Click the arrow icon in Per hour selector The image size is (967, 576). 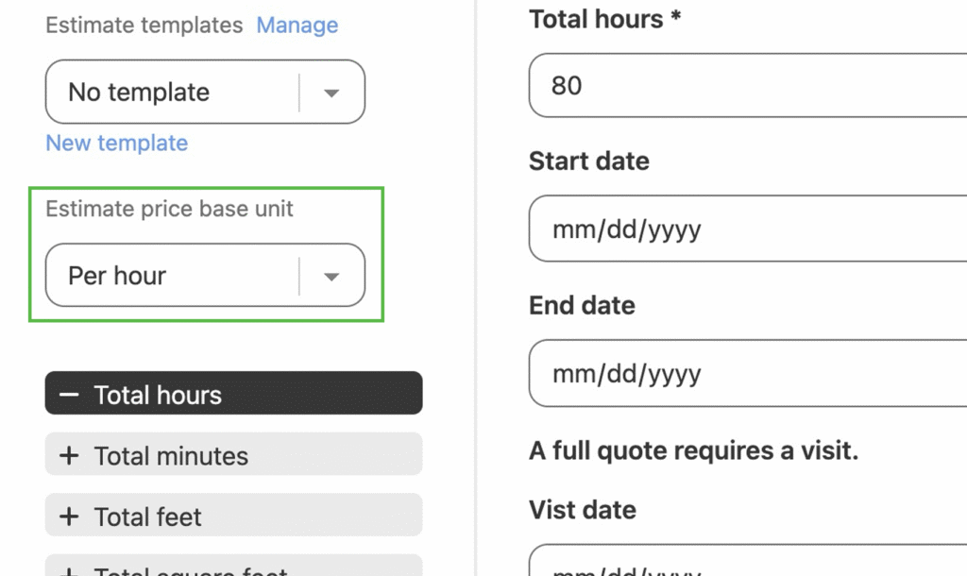[x=331, y=276]
